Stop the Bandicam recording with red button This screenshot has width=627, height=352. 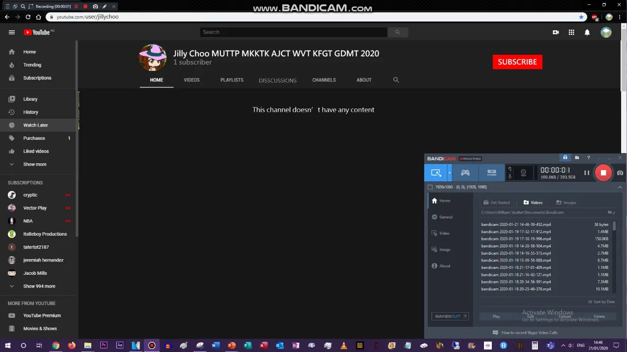pos(603,173)
